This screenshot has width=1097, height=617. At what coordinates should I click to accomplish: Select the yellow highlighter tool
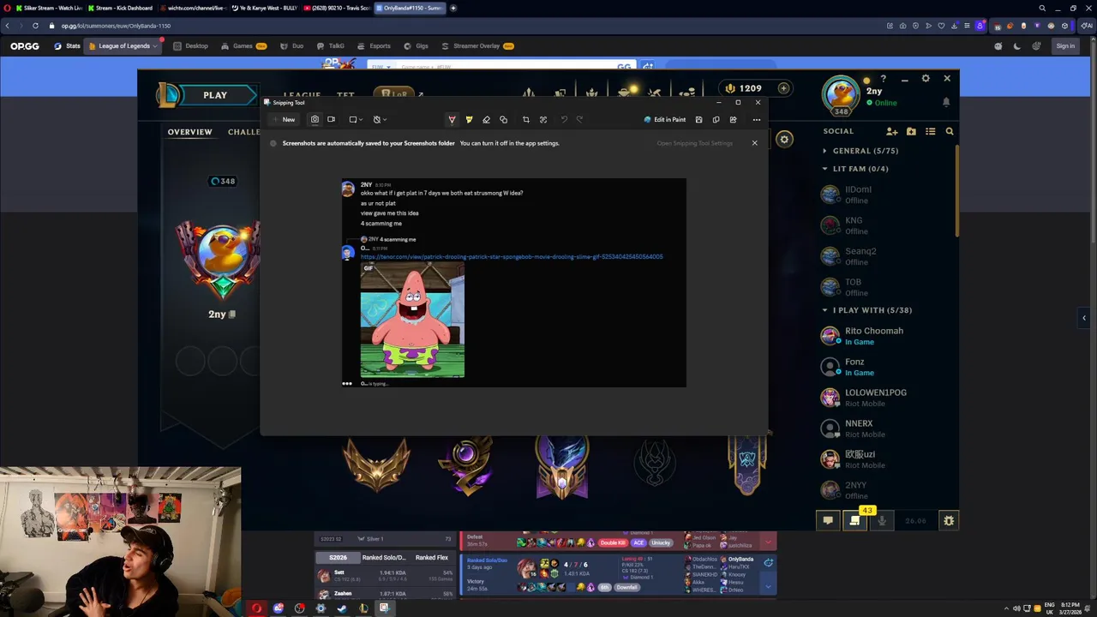tap(469, 120)
